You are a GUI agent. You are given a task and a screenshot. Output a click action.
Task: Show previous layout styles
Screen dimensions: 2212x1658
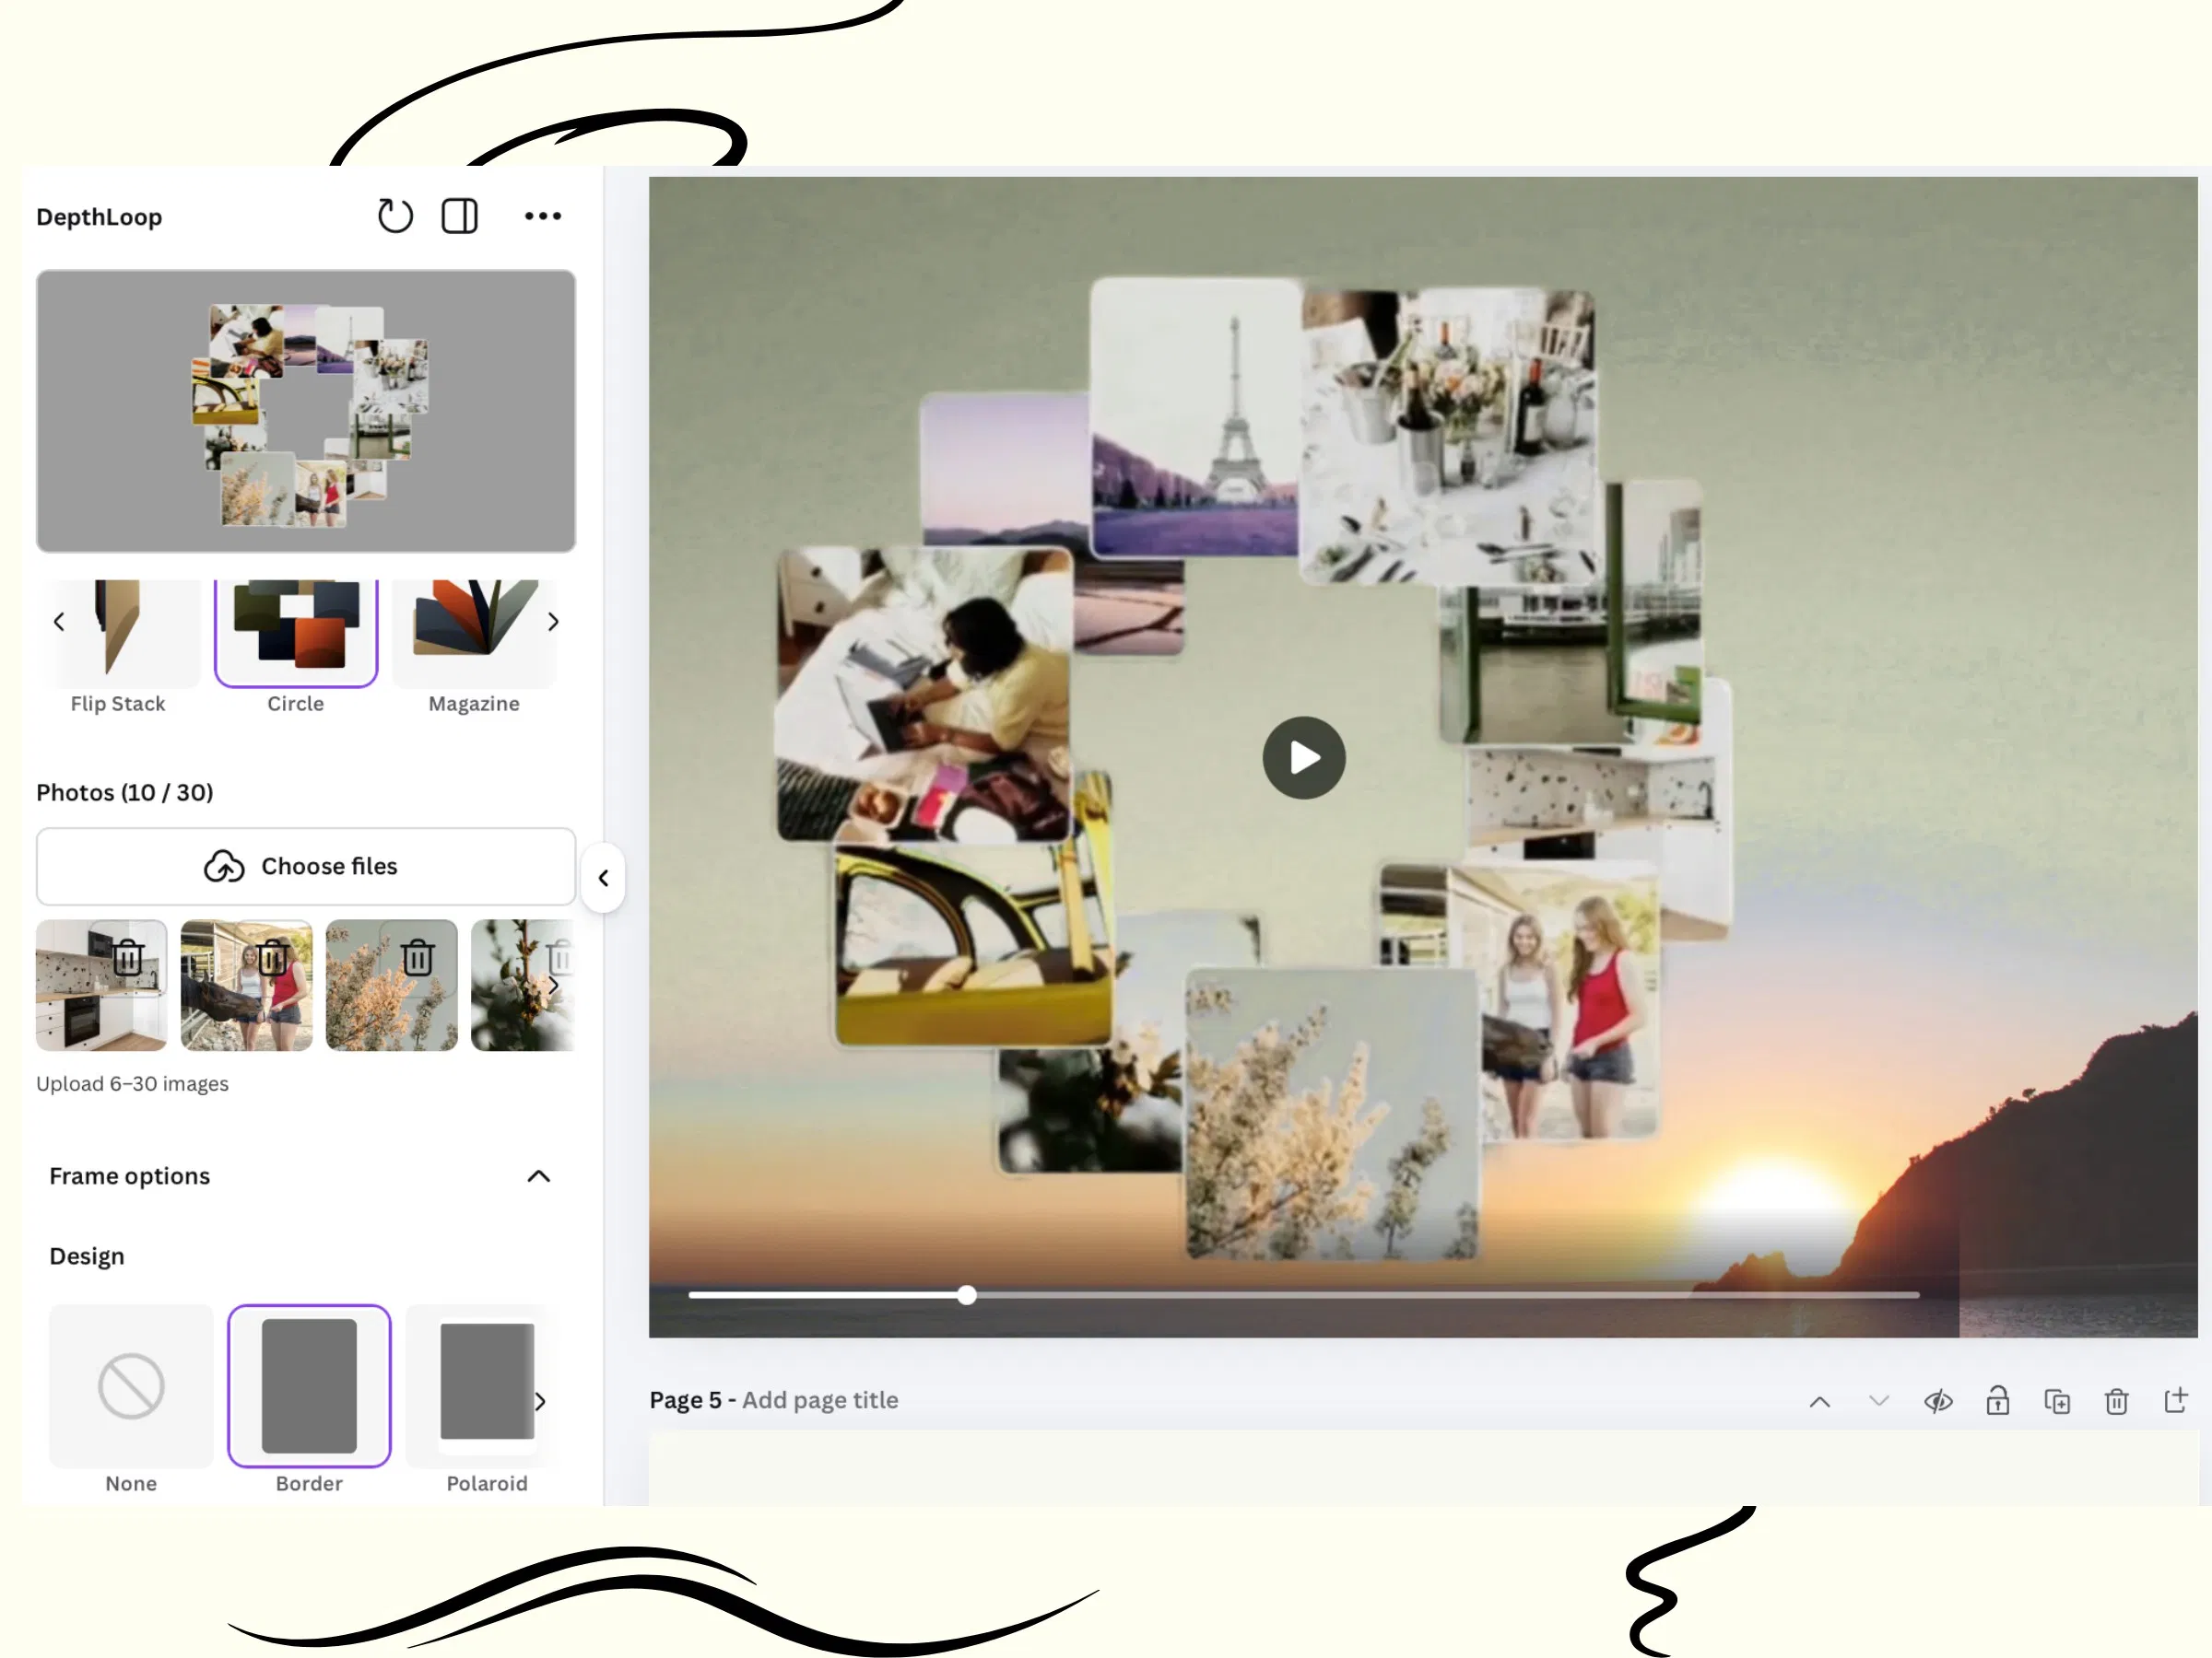(x=59, y=622)
